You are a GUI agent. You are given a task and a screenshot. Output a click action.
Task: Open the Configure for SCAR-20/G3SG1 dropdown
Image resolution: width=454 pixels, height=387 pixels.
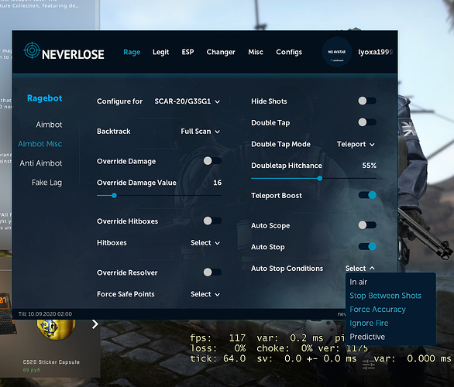(x=187, y=101)
